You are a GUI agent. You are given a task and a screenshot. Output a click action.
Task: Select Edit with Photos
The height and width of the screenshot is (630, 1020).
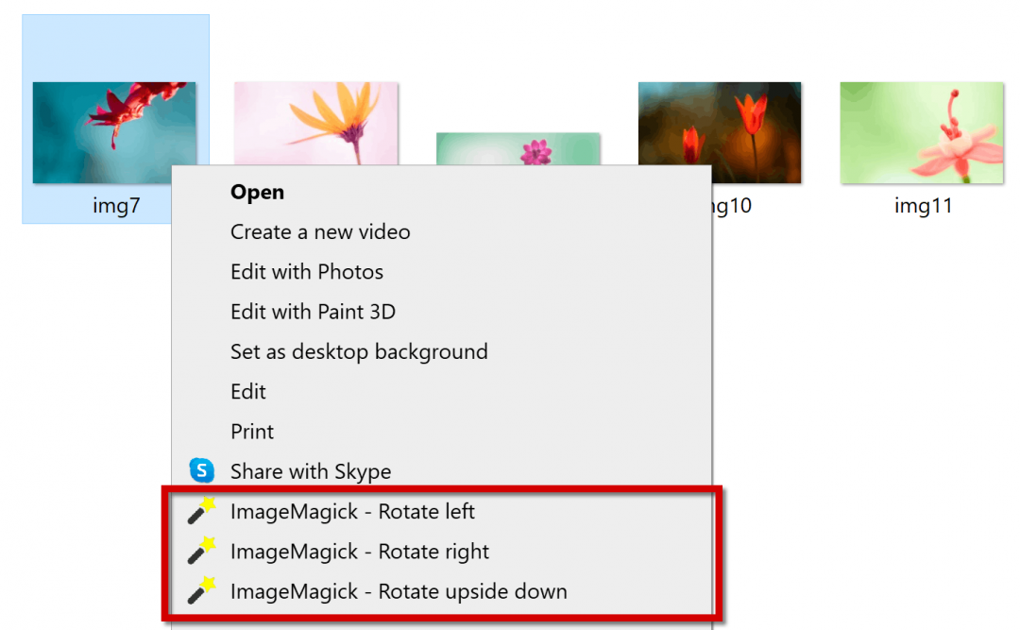(x=306, y=271)
